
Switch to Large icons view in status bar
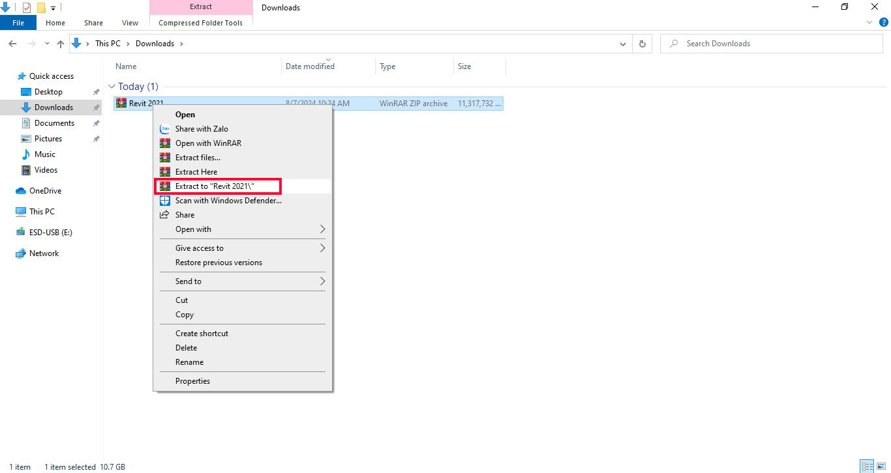[881, 466]
